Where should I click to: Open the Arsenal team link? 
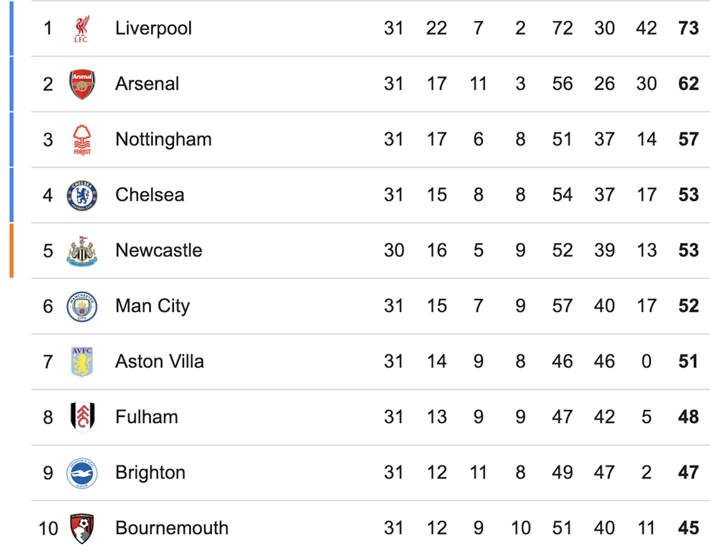[147, 84]
